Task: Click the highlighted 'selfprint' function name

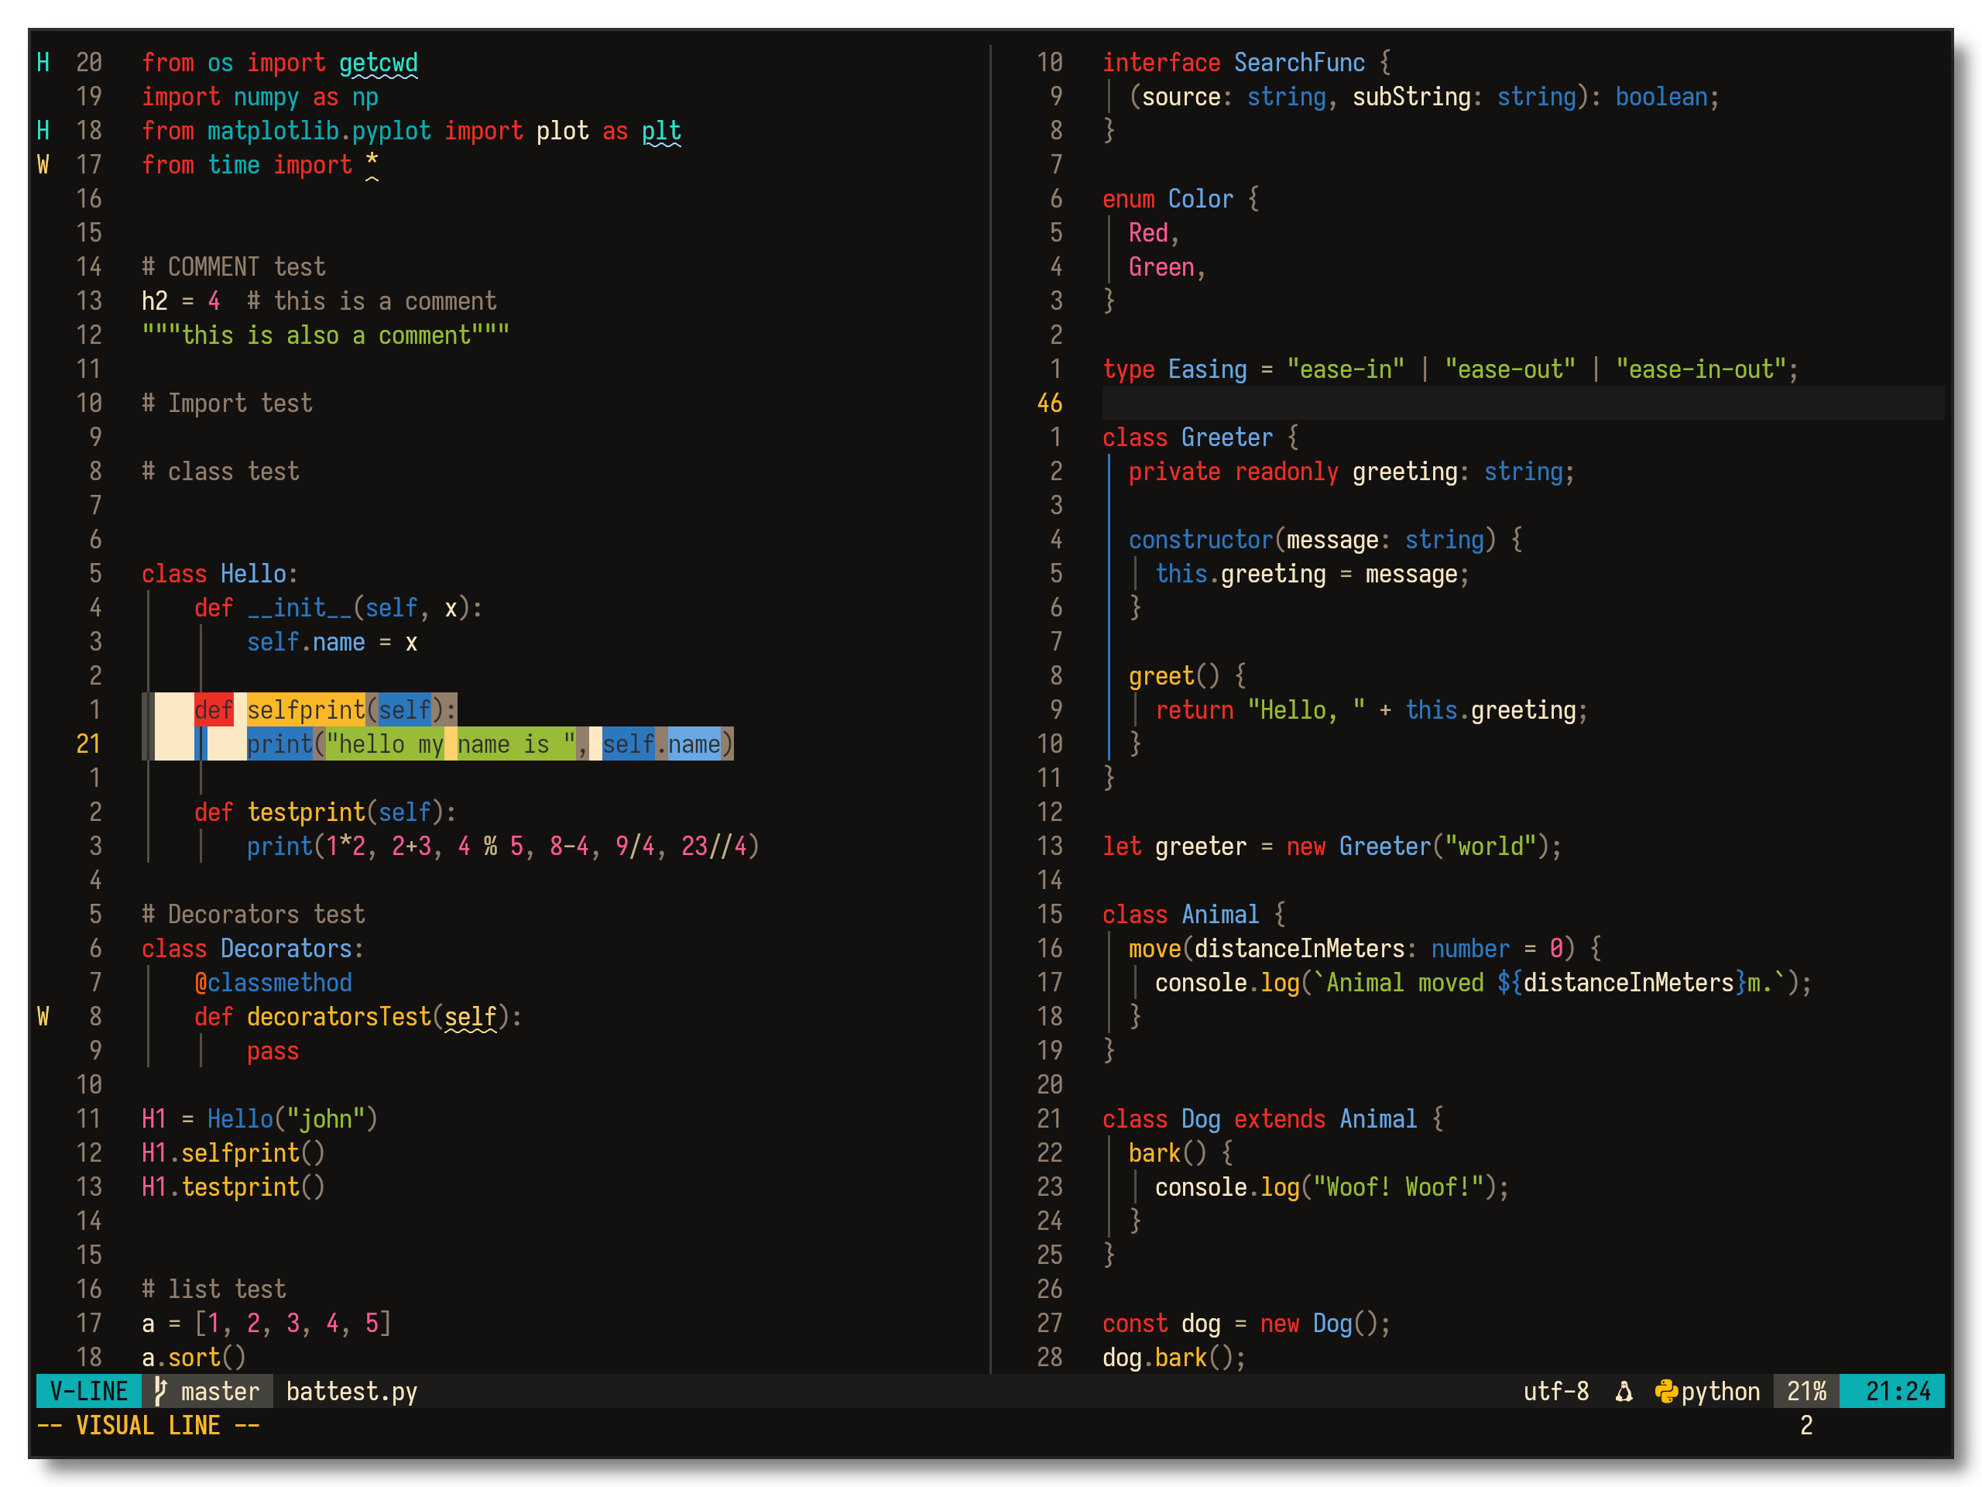Action: tap(306, 710)
